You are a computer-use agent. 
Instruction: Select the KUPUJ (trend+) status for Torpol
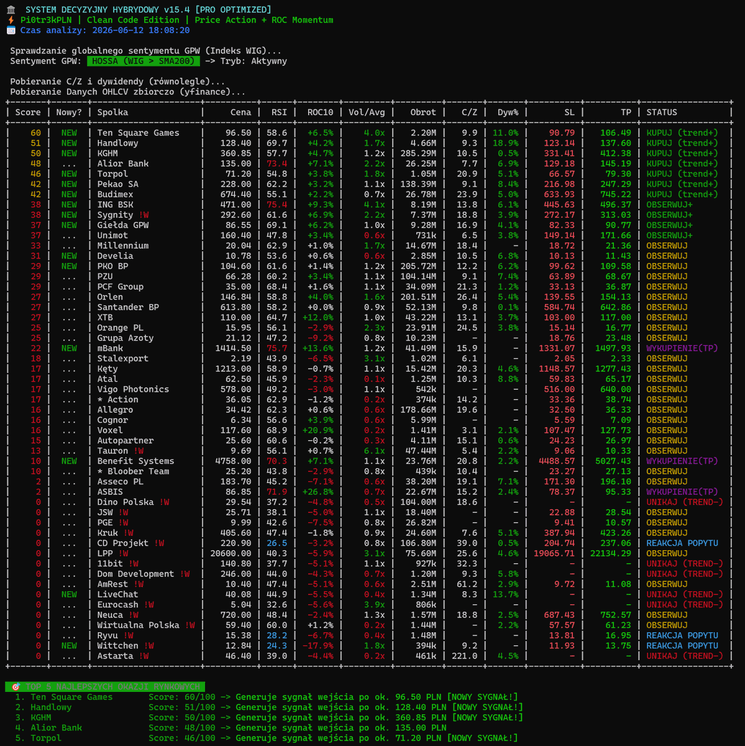682,174
